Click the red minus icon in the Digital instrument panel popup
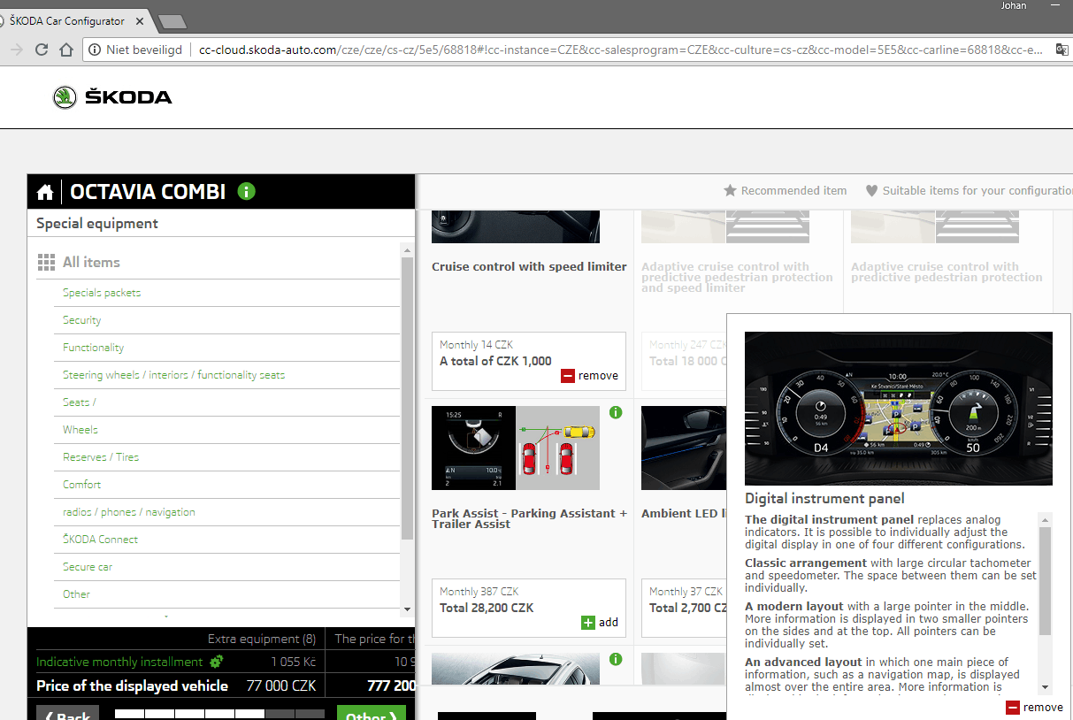Image resolution: width=1073 pixels, height=720 pixels. 1013,708
